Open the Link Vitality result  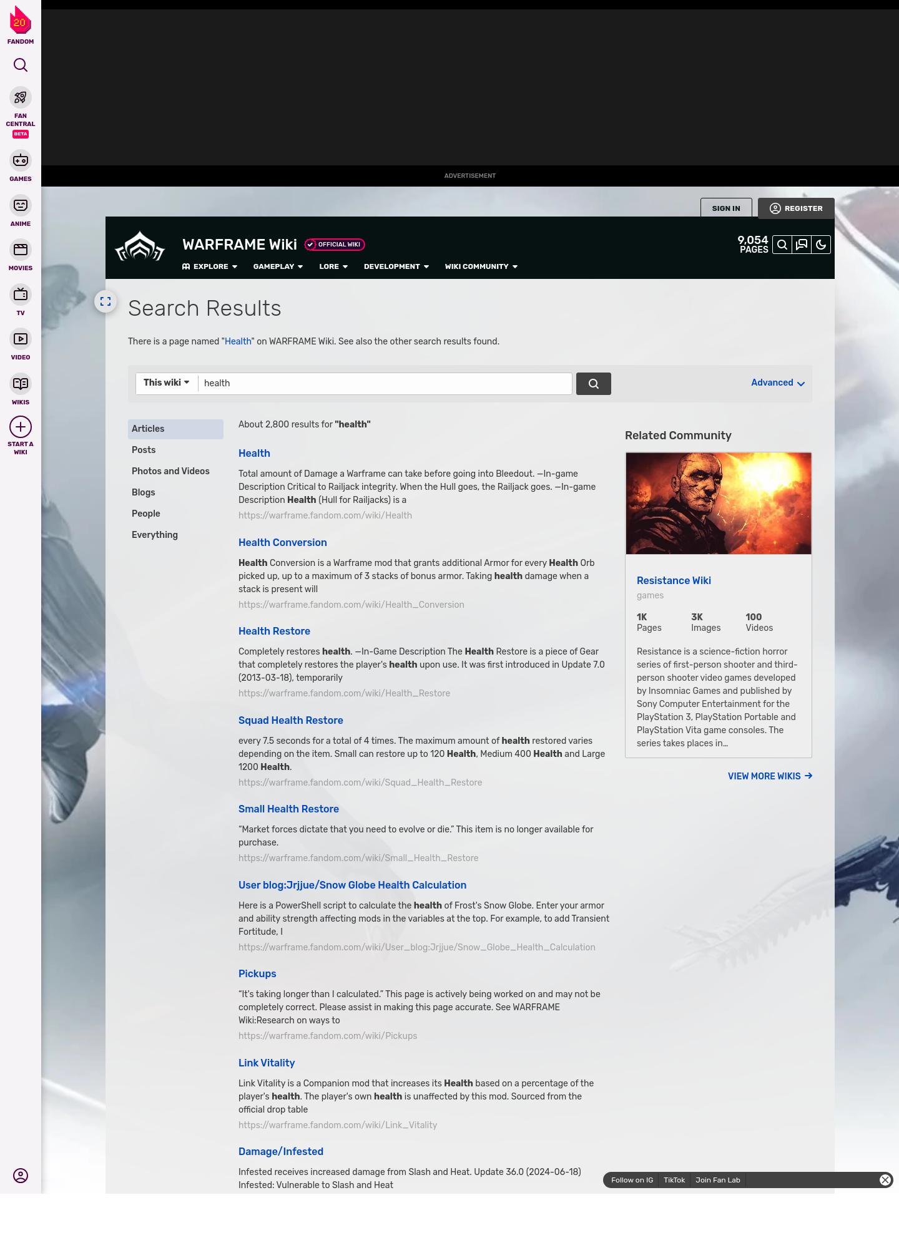(x=267, y=1063)
